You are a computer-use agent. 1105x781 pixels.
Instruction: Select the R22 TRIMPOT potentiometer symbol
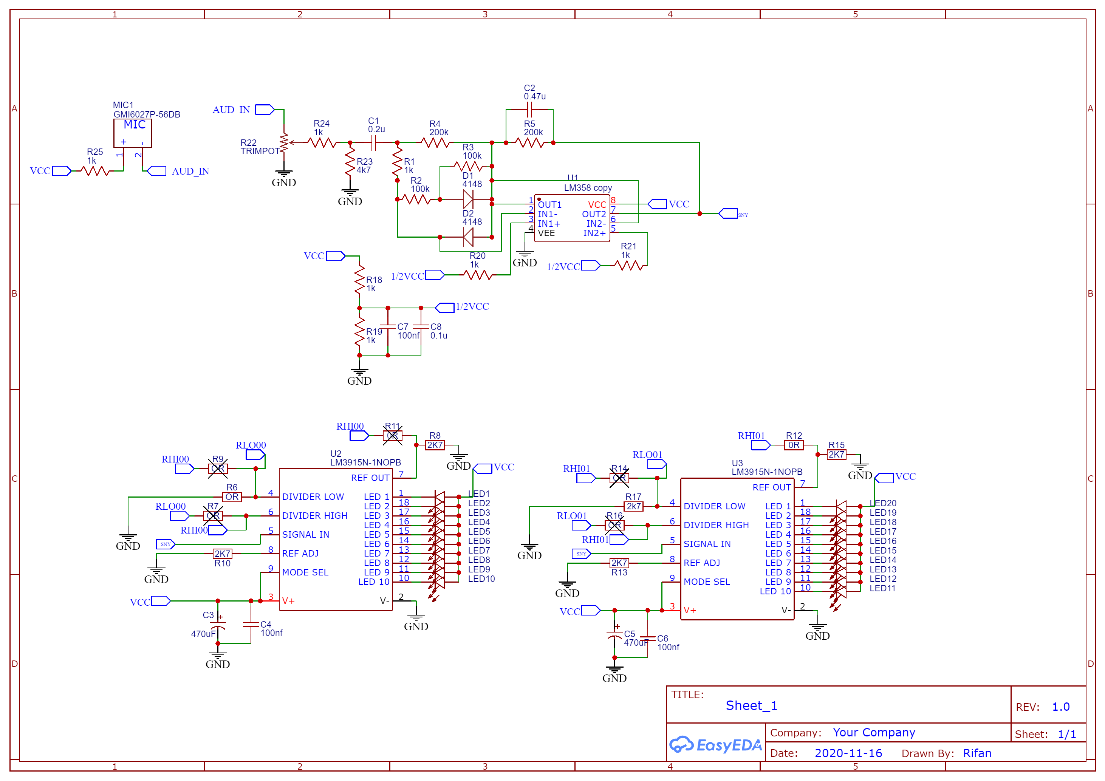[285, 142]
